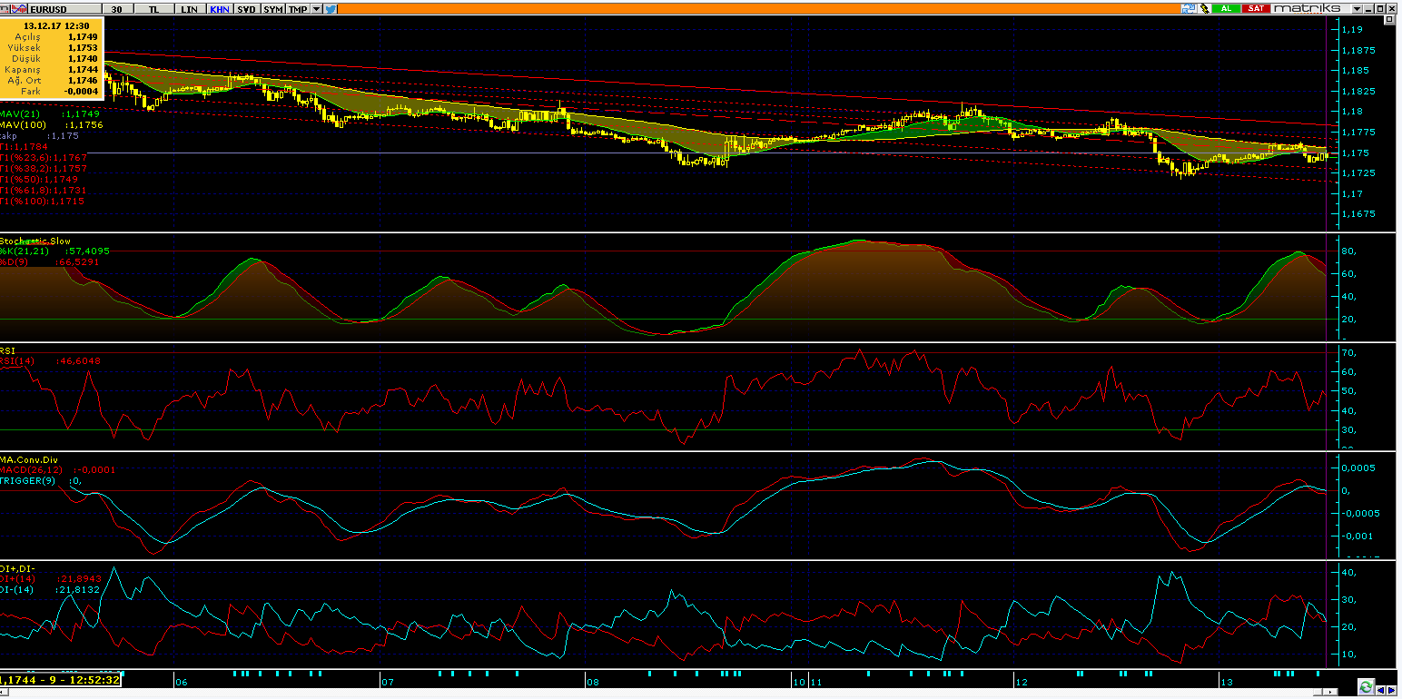Click the orange title bar strip
This screenshot has width=1402, height=699.
point(726,8)
